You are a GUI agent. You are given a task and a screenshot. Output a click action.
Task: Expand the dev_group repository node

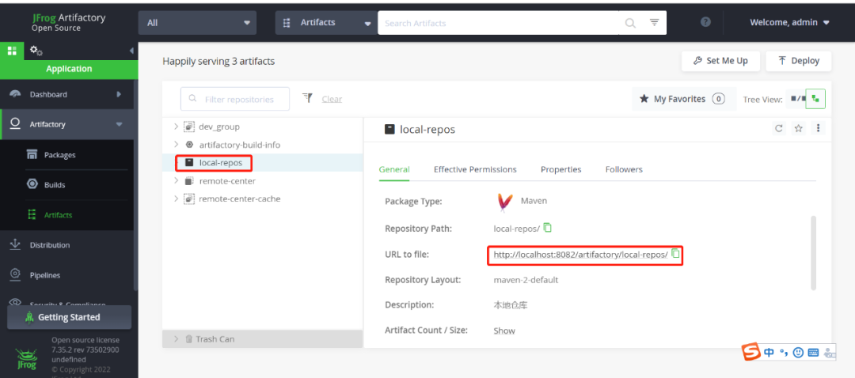[x=176, y=127]
